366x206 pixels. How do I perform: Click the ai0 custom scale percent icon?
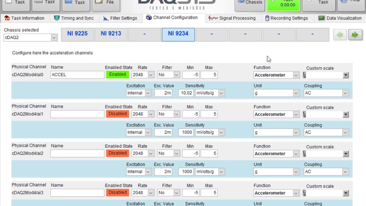(304, 75)
